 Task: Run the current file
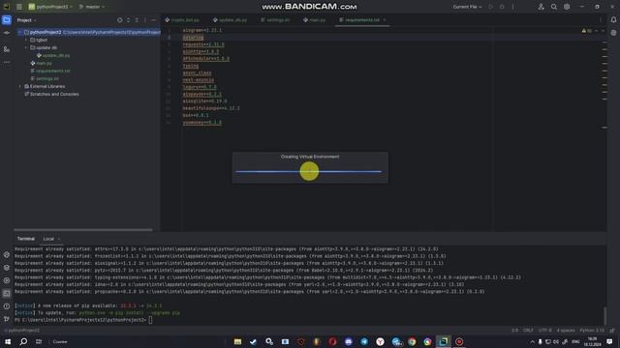[491, 7]
